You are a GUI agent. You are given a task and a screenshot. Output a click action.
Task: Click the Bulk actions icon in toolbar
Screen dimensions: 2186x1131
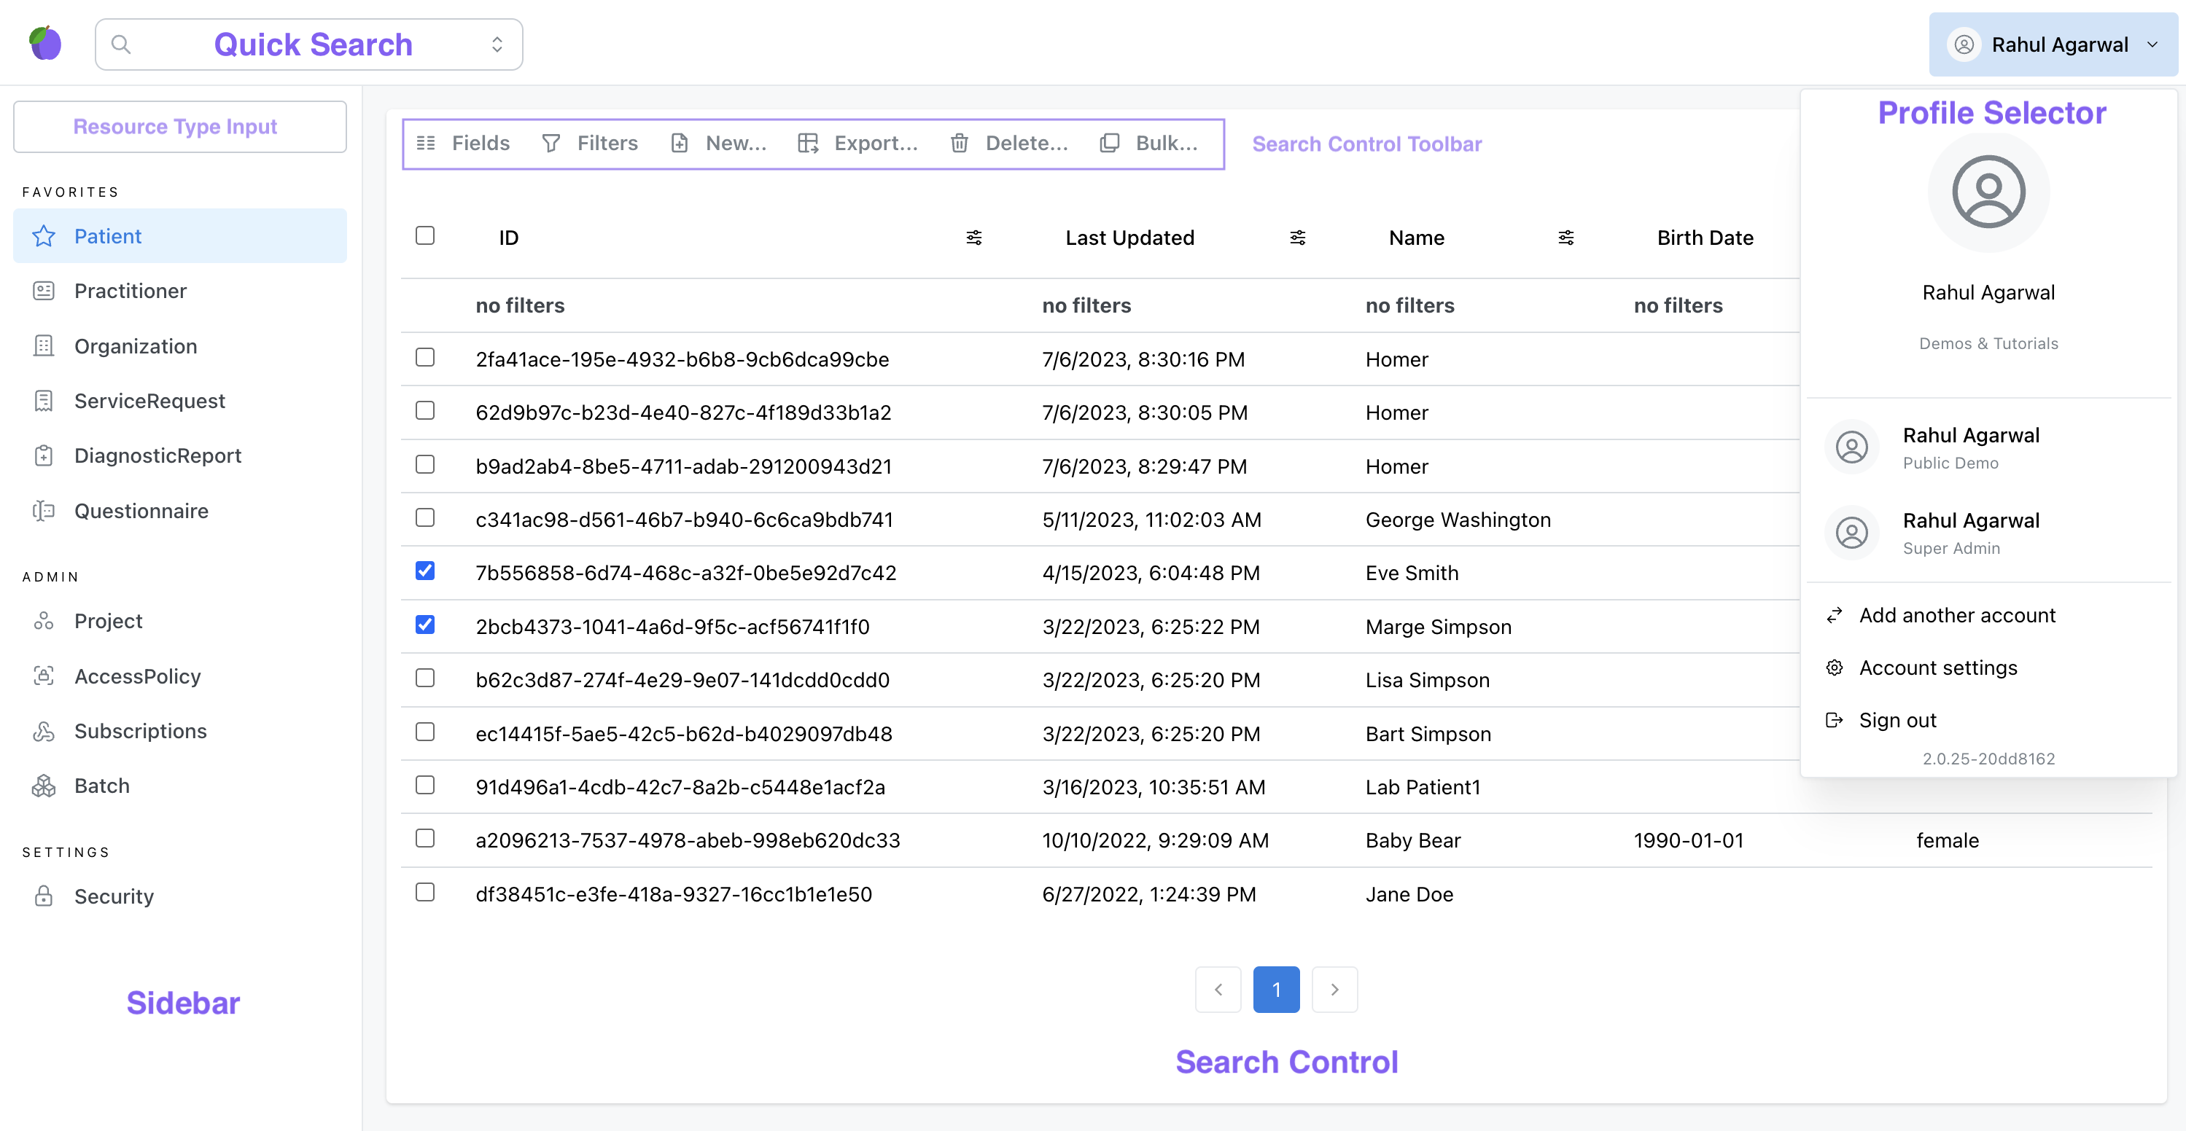[x=1110, y=143]
